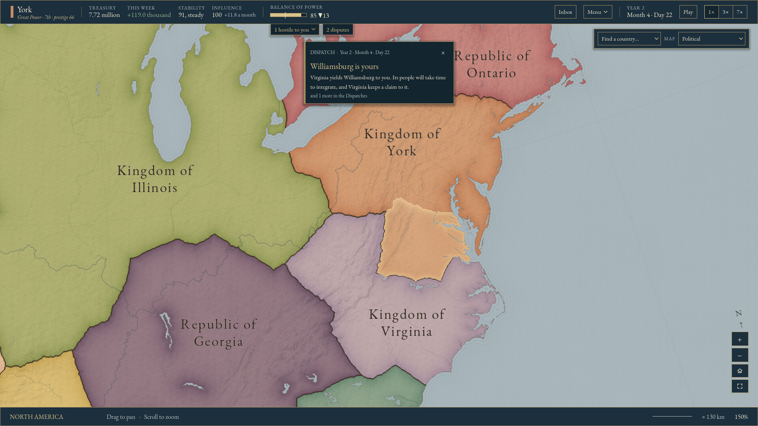This screenshot has width=758, height=426.
Task: Reset map to home view
Action: pyautogui.click(x=739, y=371)
